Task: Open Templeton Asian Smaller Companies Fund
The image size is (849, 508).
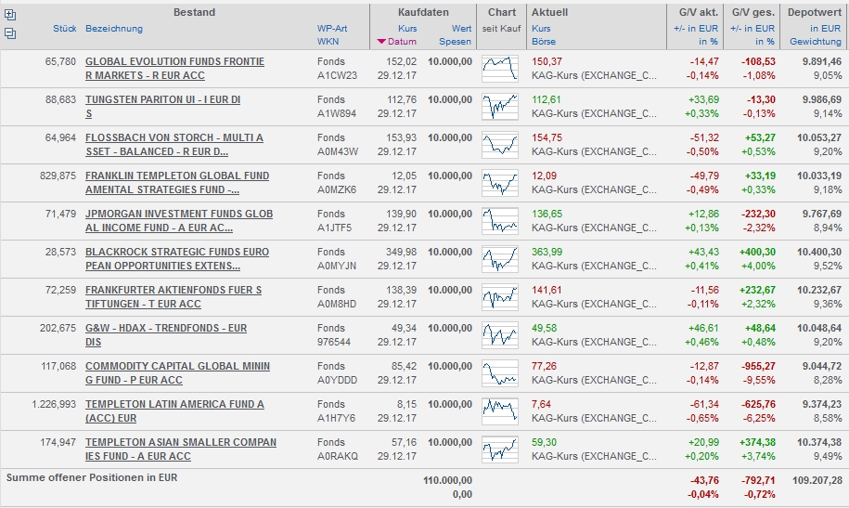Action: click(181, 449)
